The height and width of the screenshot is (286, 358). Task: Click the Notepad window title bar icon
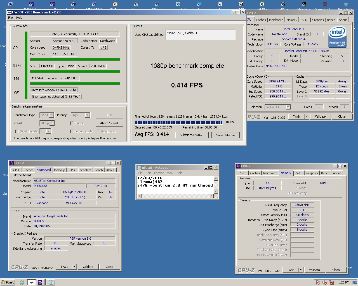(139, 168)
